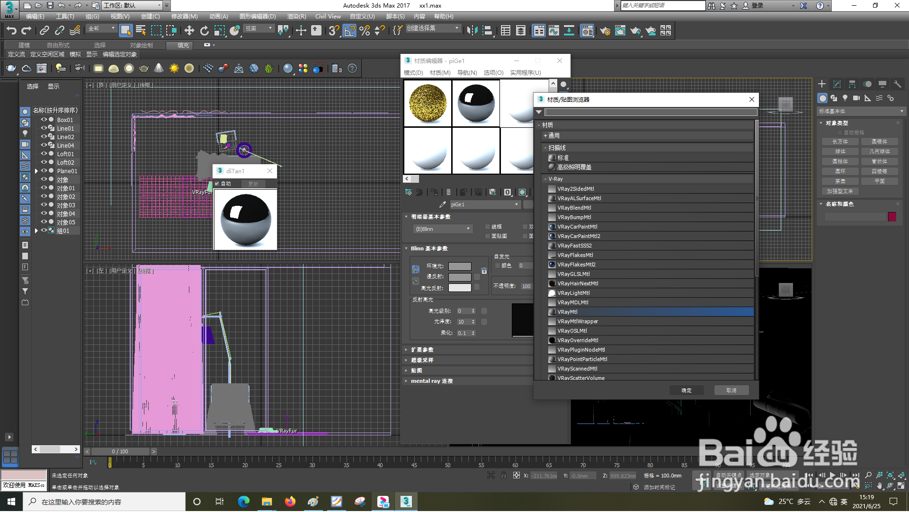Click the Mirror tool icon
The image size is (909, 512).
[x=472, y=31]
